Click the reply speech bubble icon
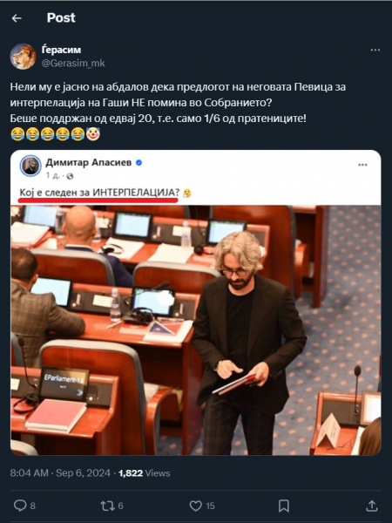 20,506
